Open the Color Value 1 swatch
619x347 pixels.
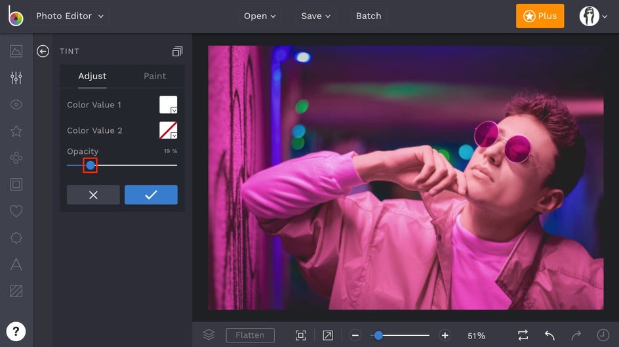click(x=169, y=105)
